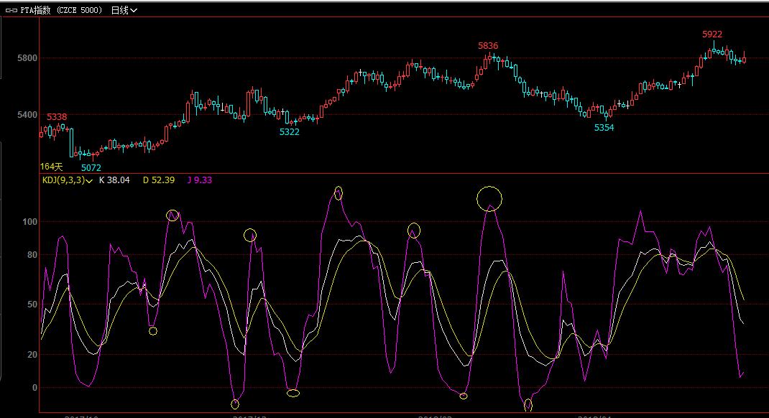Click the largest yellow circle on KDJ peak
This screenshot has height=418, width=769.
click(x=489, y=198)
